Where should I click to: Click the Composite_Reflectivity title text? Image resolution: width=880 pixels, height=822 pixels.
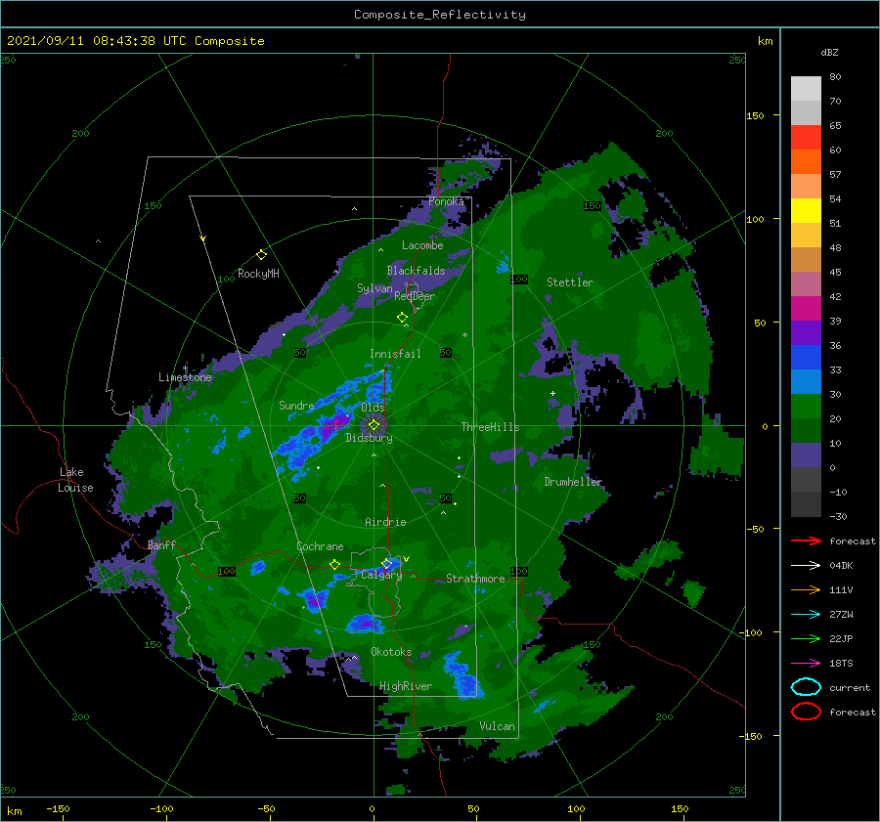coord(440,15)
